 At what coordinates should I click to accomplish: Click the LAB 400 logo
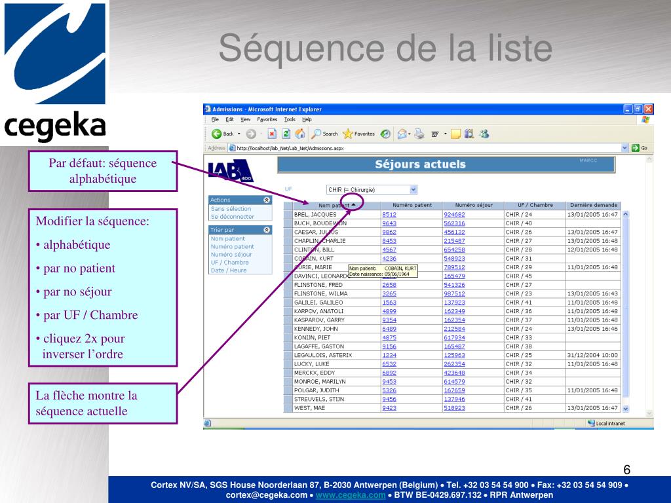(230, 170)
